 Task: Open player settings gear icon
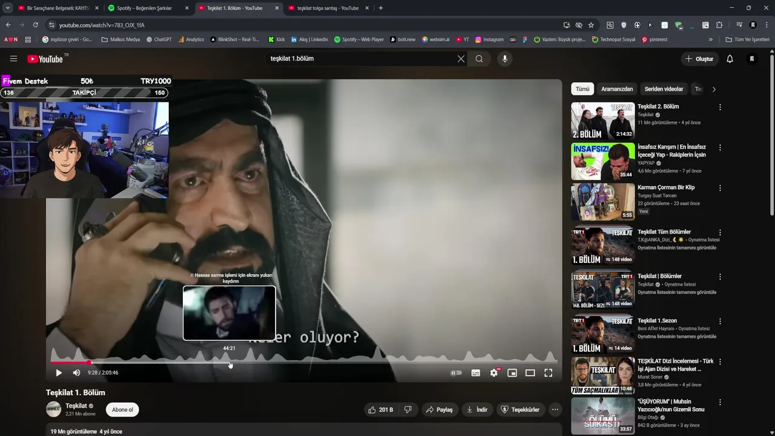[494, 373]
